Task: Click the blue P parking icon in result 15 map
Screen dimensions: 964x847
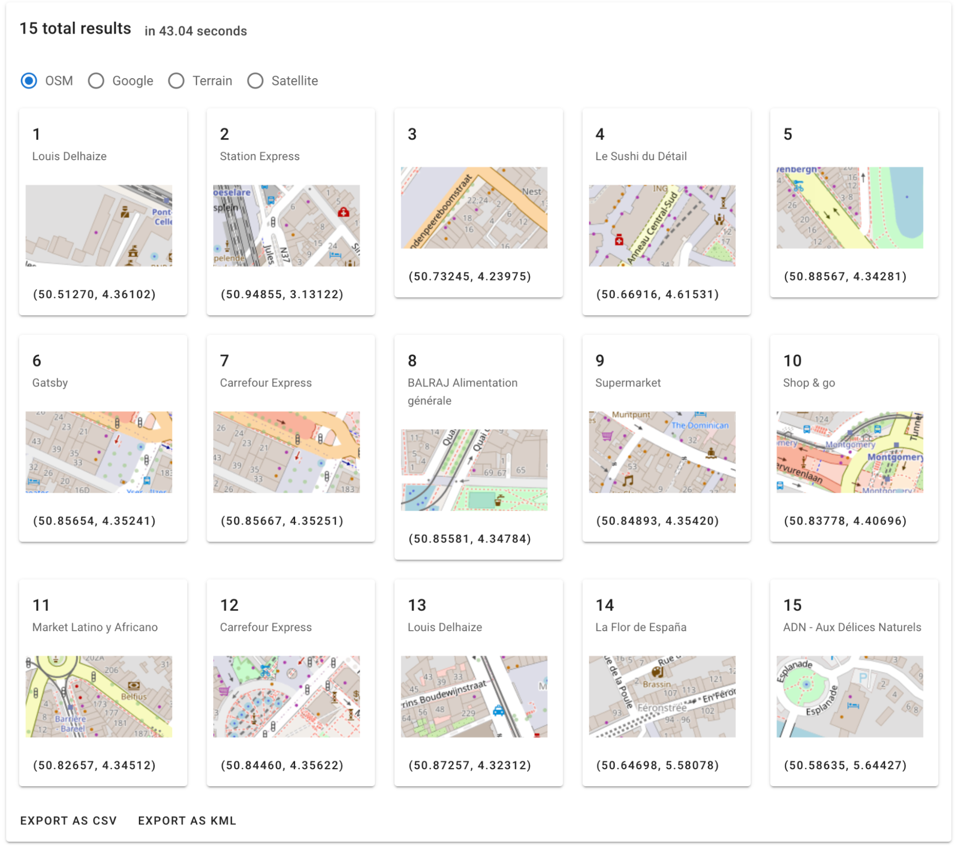Action: [x=863, y=679]
